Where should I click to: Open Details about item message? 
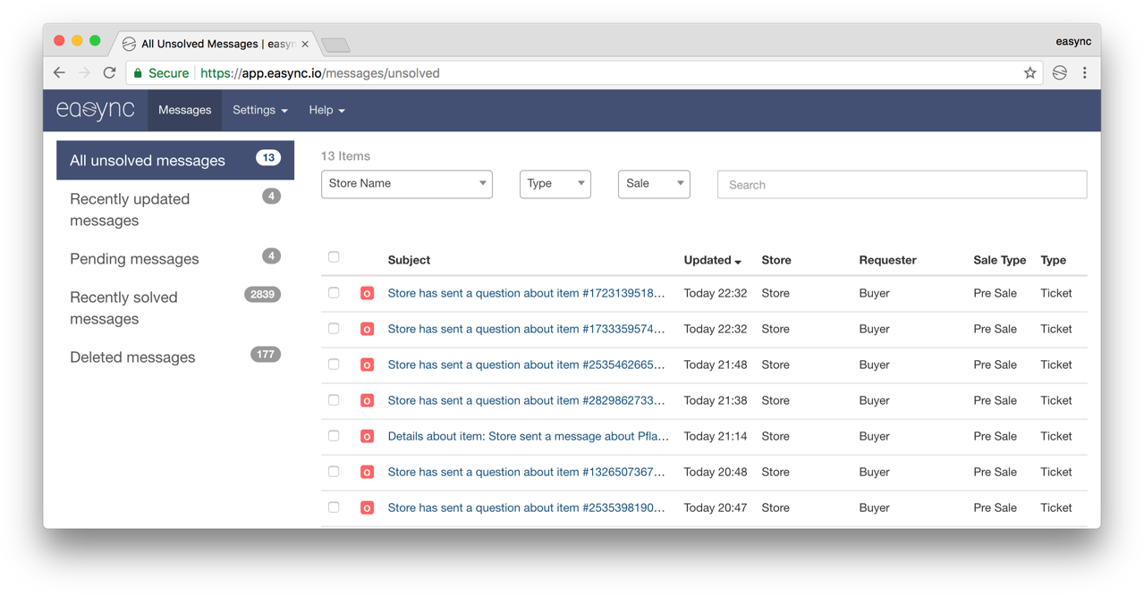tap(528, 436)
